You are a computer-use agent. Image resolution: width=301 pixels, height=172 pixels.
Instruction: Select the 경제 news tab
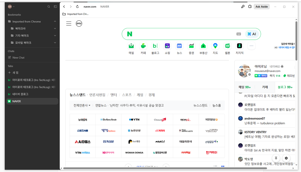point(151,95)
